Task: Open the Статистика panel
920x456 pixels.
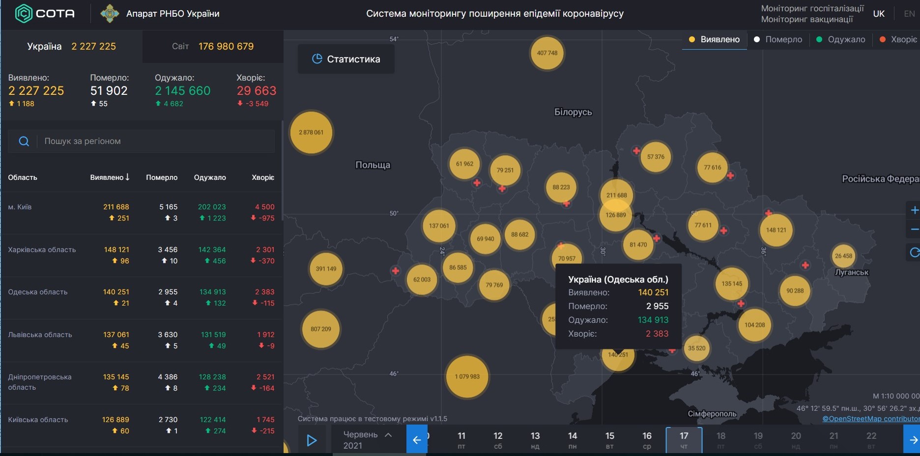Action: [346, 59]
